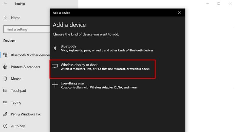Viewport: 235px width, 132px height.
Task: Close the Add a device dialog
Action: click(x=179, y=13)
